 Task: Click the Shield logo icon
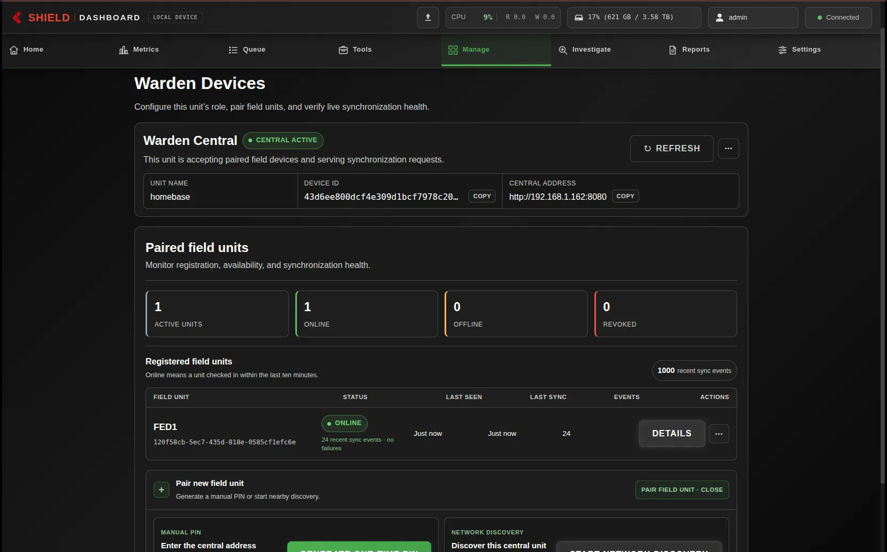18,18
